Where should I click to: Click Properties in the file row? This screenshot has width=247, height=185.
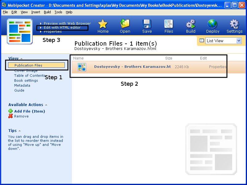coord(218,67)
